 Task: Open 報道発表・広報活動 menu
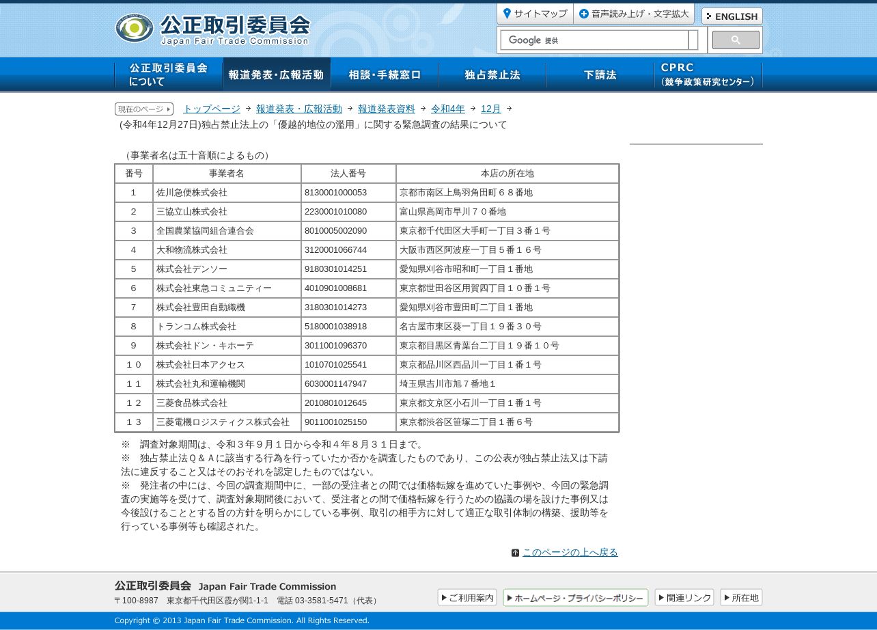[277, 74]
